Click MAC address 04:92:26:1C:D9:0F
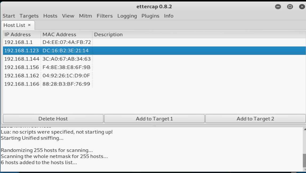 pos(66,75)
